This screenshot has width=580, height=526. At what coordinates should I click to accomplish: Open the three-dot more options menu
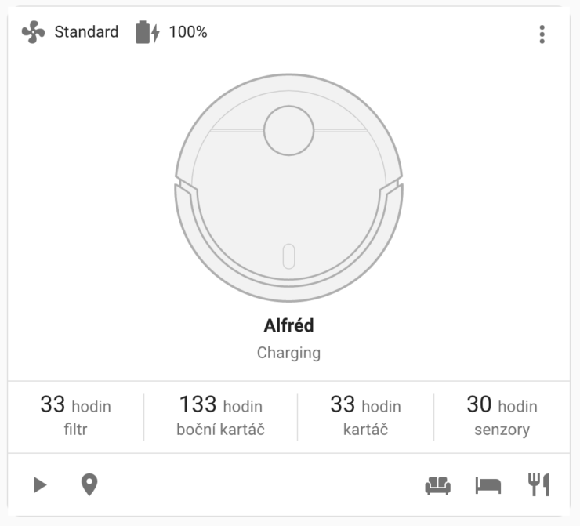(x=542, y=34)
